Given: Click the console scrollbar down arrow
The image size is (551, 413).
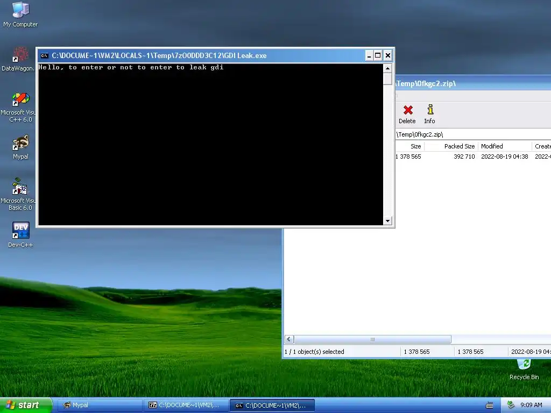Looking at the screenshot, I should click(x=387, y=221).
